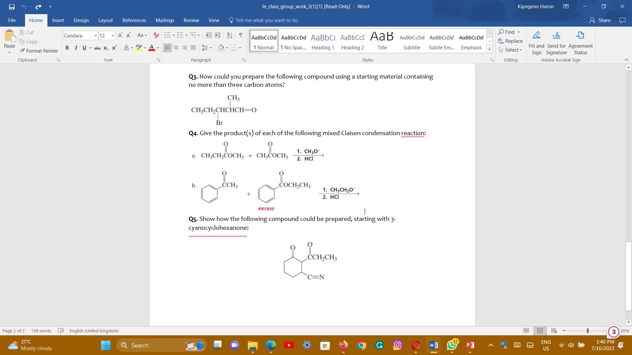The height and width of the screenshot is (355, 632).
Task: Click the Decrease Indent icon
Action: click(x=209, y=35)
